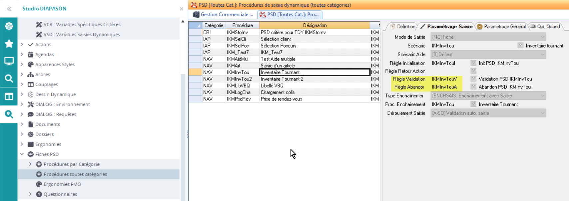This screenshot has height=201, width=569.
Task: Click help icon beside Règle Initialisation
Action: [473, 63]
